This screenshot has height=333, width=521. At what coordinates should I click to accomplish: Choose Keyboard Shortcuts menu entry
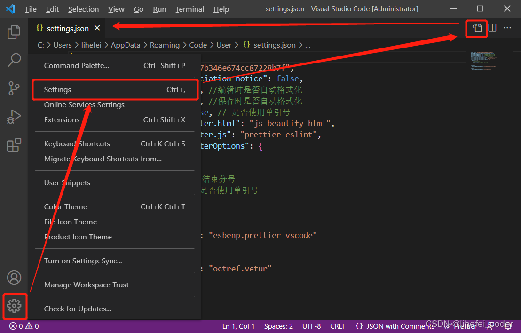click(x=115, y=143)
